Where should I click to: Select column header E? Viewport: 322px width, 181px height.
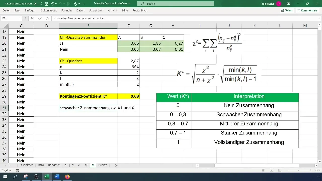(88, 26)
